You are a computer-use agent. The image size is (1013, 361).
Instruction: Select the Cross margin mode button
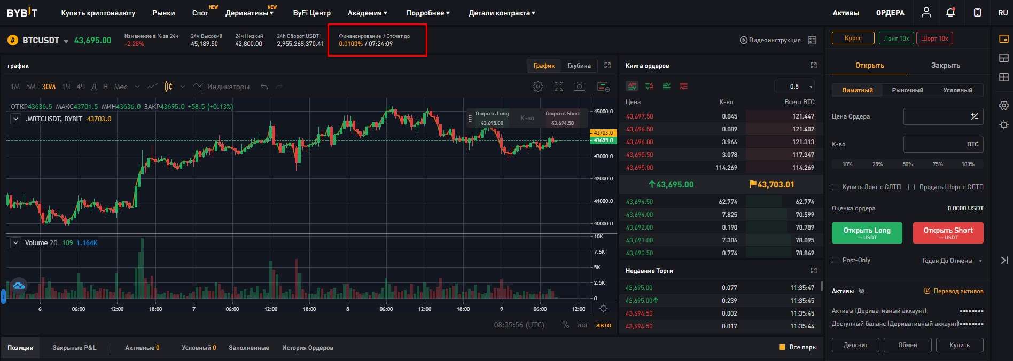pyautogui.click(x=853, y=38)
